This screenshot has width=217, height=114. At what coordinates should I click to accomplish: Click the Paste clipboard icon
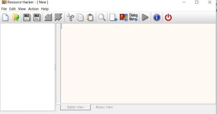pos(90,17)
